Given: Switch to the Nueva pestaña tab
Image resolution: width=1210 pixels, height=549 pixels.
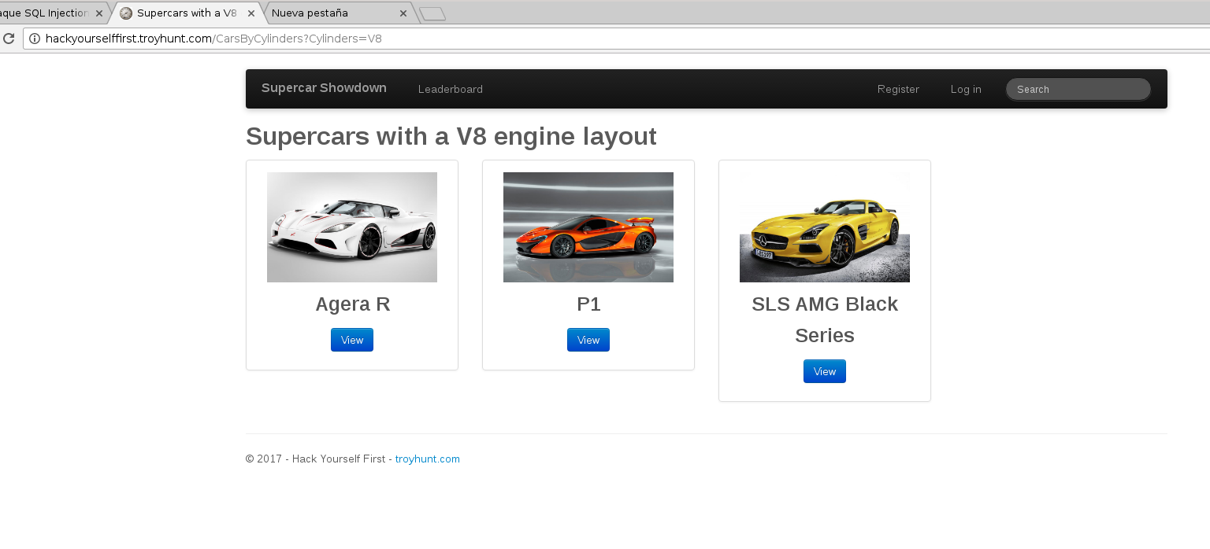Looking at the screenshot, I should pos(331,13).
